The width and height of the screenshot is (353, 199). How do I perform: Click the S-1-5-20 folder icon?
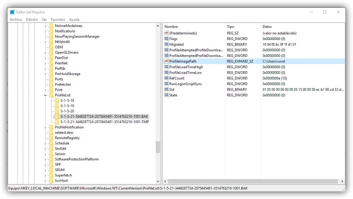click(x=57, y=111)
